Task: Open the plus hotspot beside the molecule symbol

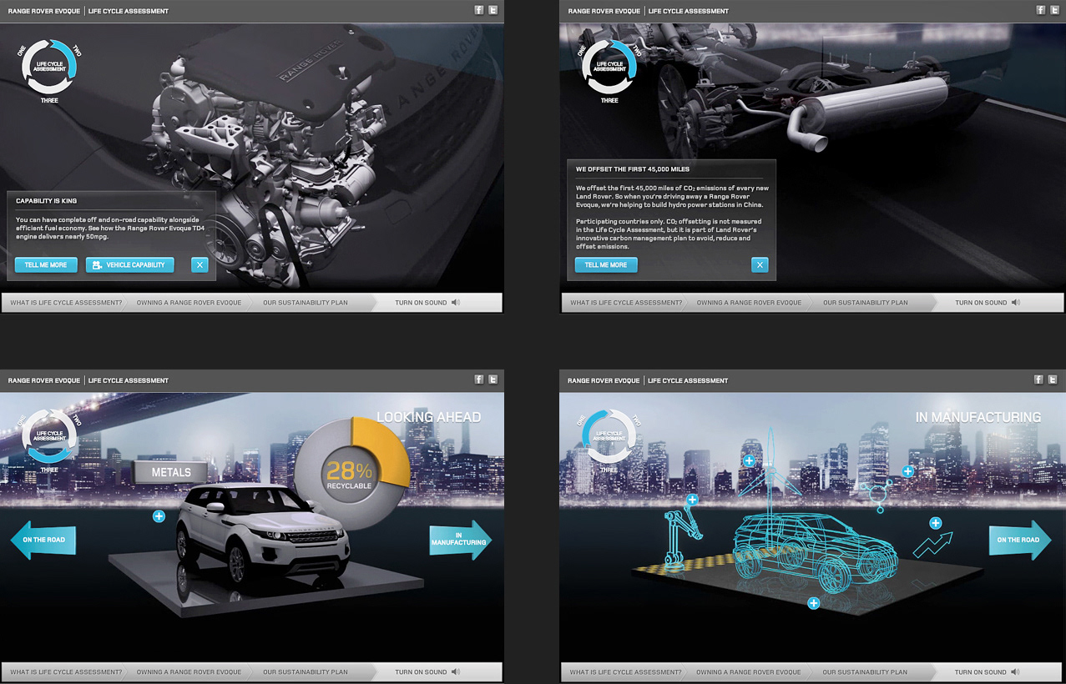Action: [x=907, y=471]
